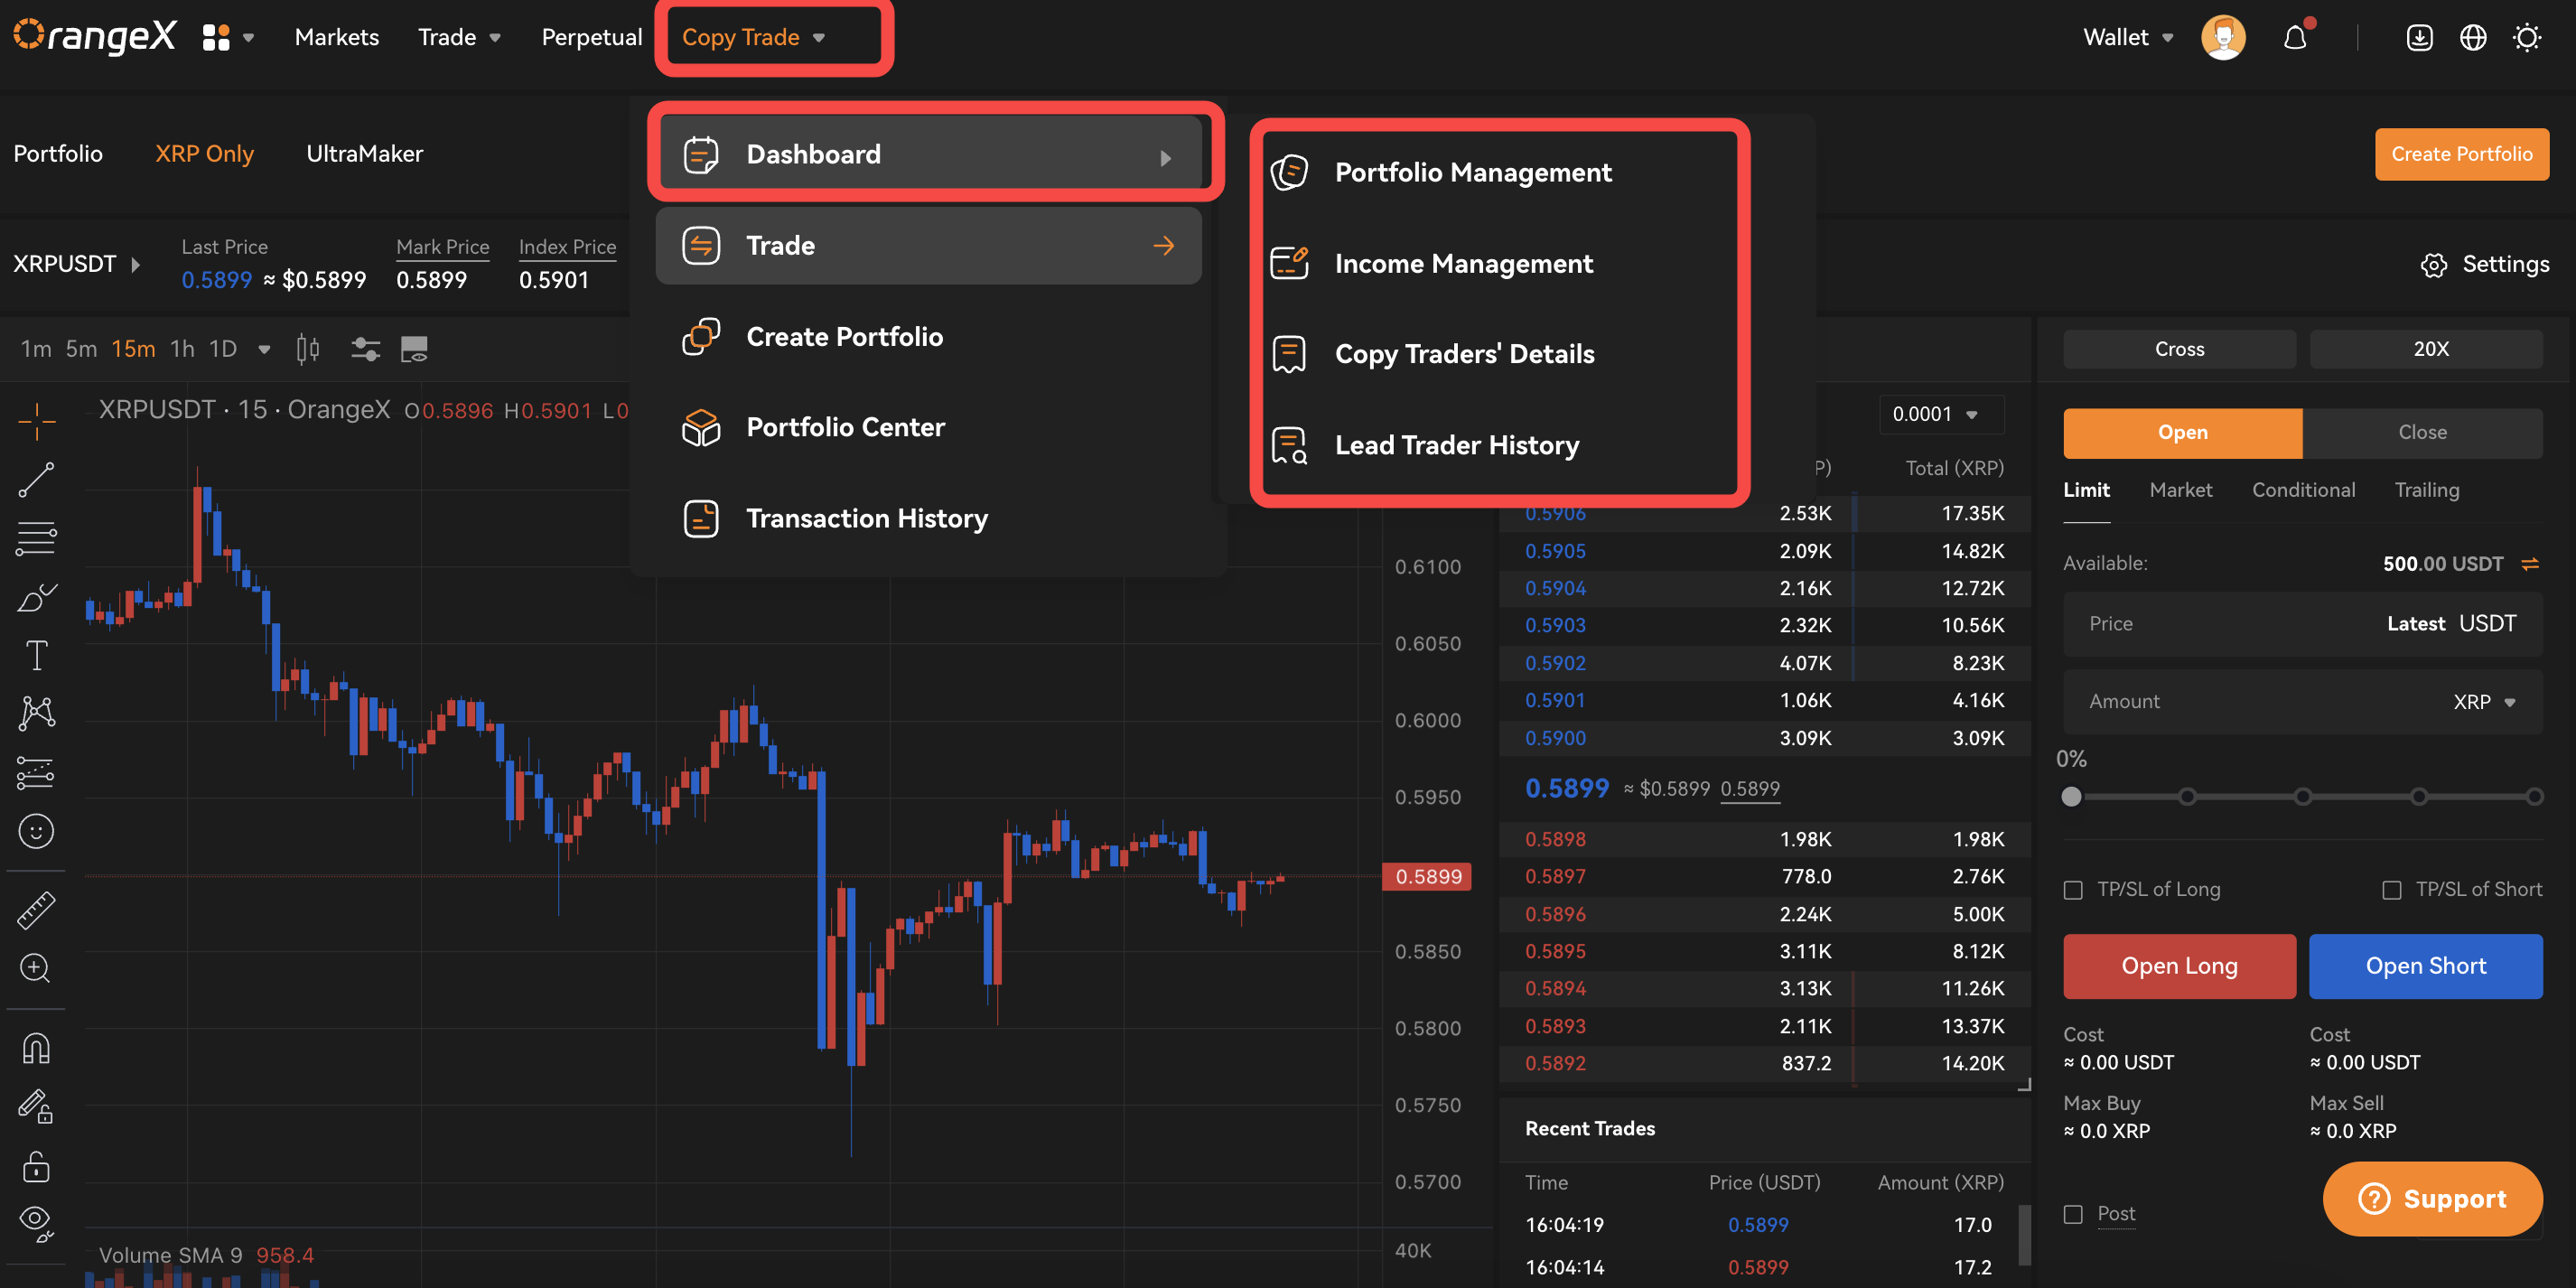2576x1288 pixels.
Task: Toggle stay in drawing mode pencil lock
Action: click(37, 1107)
